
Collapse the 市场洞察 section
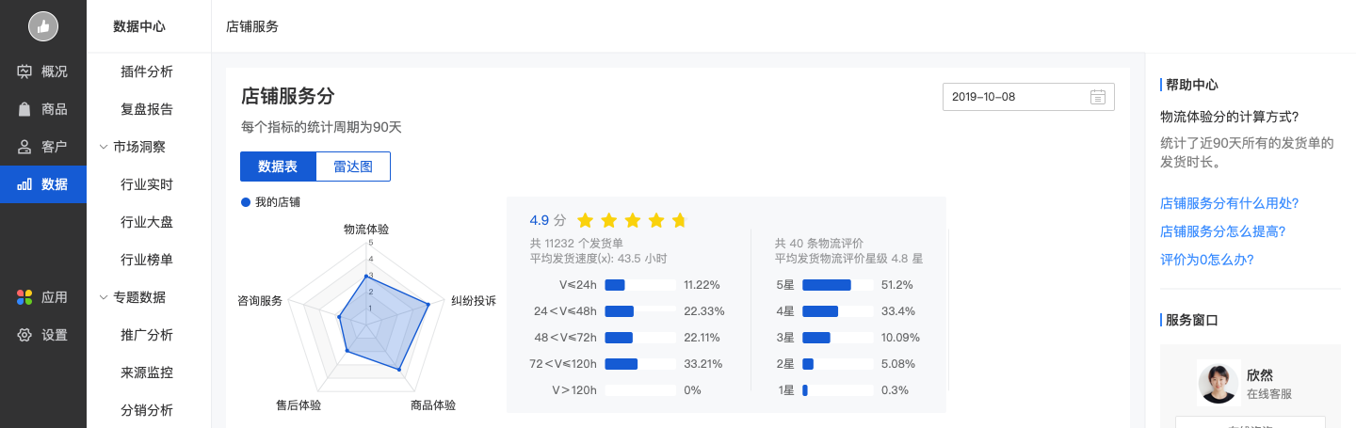(x=104, y=147)
